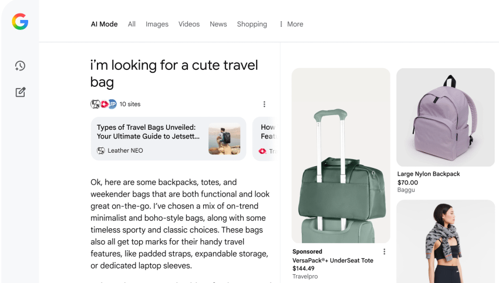Click Leather NEO site favicon
This screenshot has height=283, width=499.
tap(101, 151)
